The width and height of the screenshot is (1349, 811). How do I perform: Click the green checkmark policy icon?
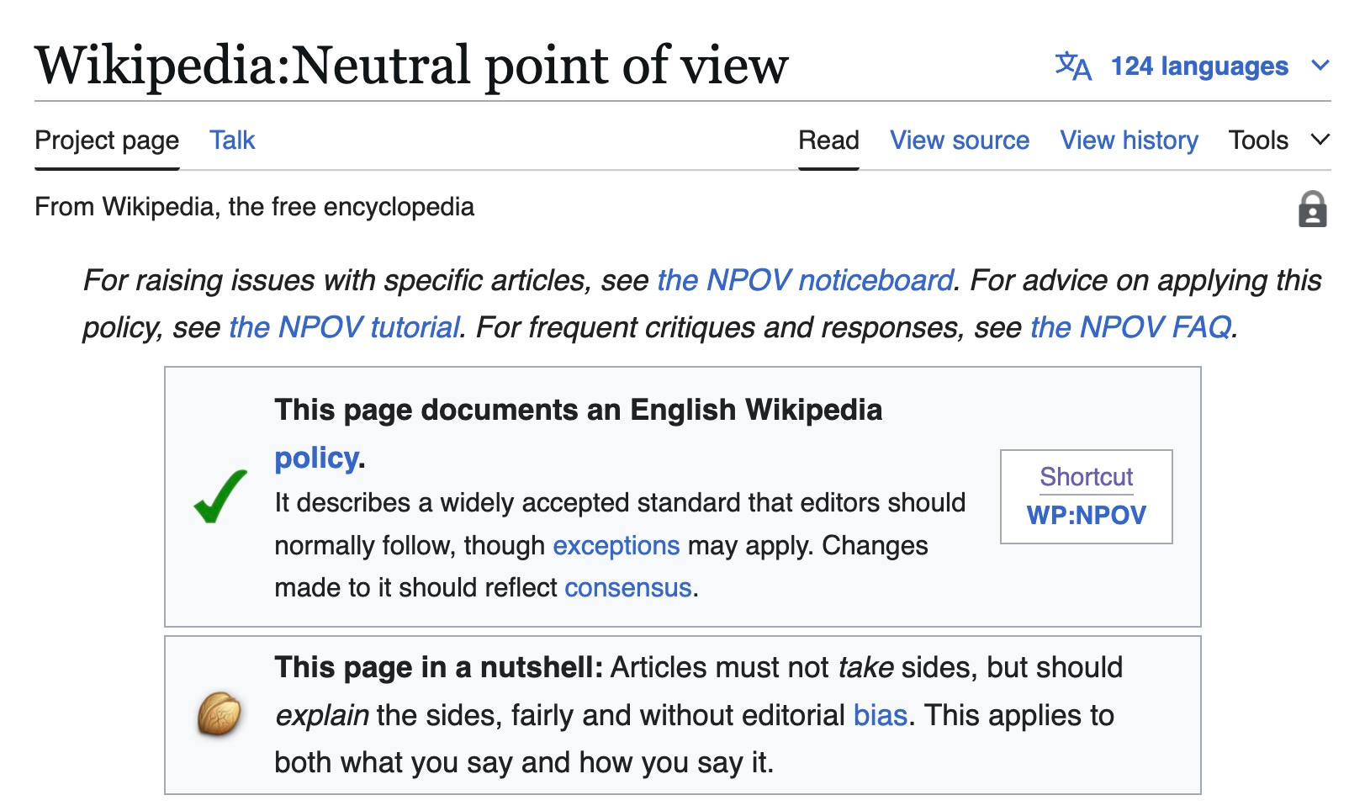pos(220,496)
